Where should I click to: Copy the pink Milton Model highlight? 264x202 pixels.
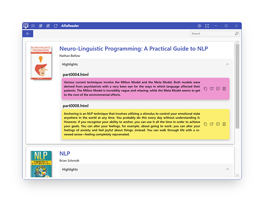point(206,89)
